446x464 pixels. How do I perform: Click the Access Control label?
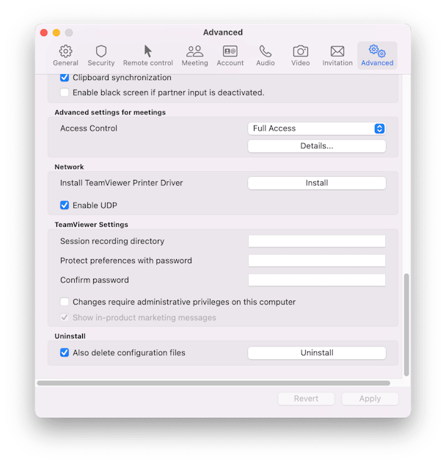click(89, 128)
